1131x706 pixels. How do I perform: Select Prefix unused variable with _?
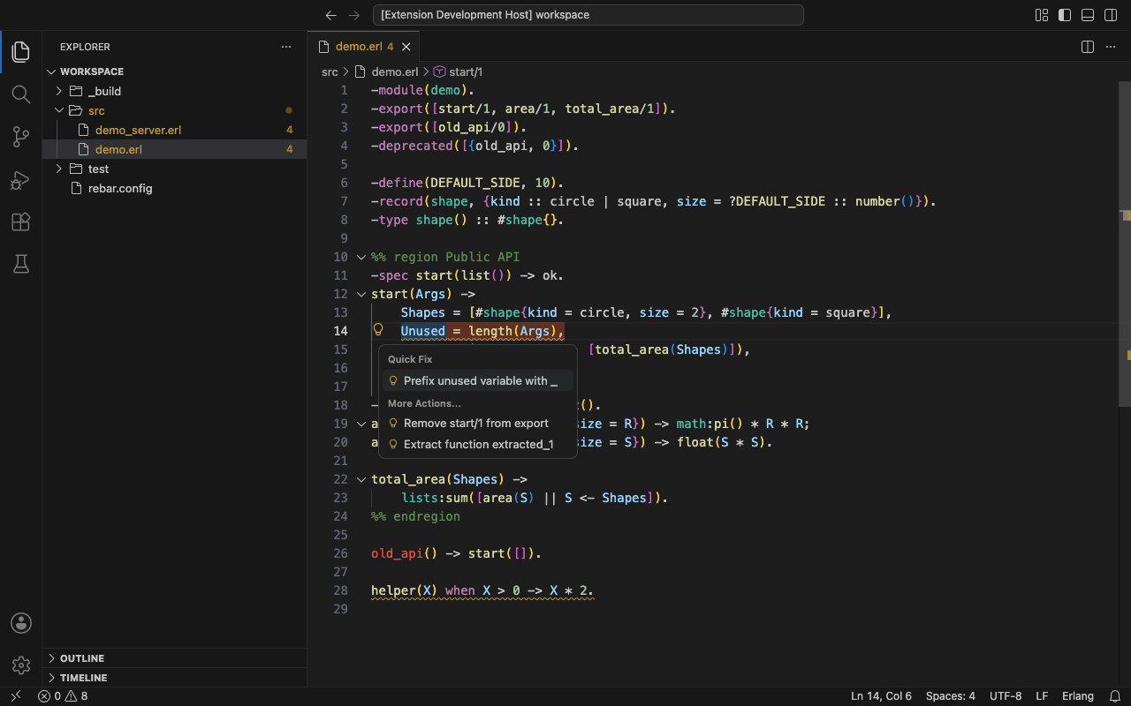(x=478, y=381)
